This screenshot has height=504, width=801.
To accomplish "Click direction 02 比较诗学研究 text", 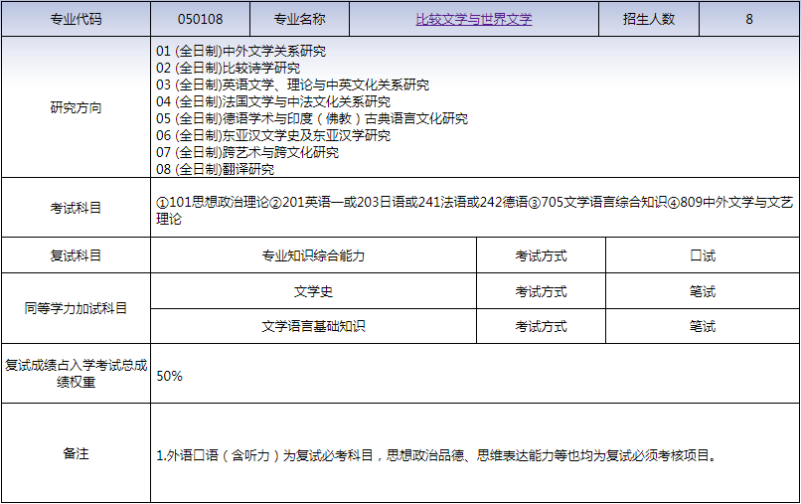I will 228,68.
